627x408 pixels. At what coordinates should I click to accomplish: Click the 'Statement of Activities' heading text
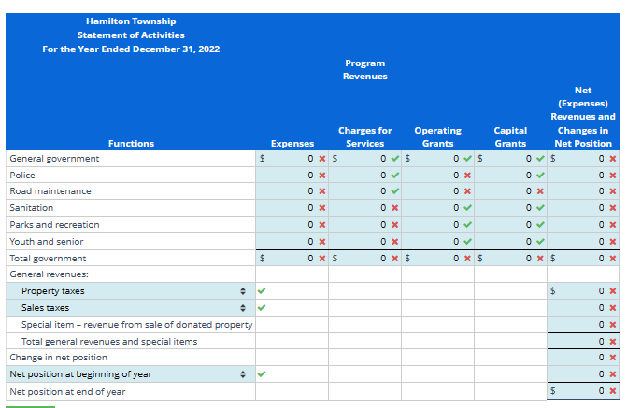(x=131, y=35)
